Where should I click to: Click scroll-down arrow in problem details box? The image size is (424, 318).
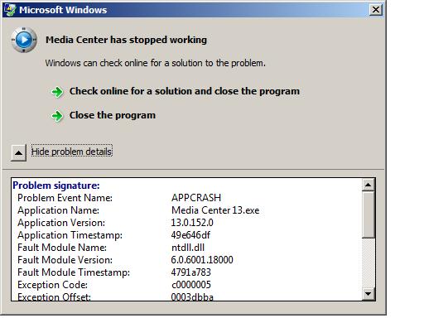[x=368, y=293]
